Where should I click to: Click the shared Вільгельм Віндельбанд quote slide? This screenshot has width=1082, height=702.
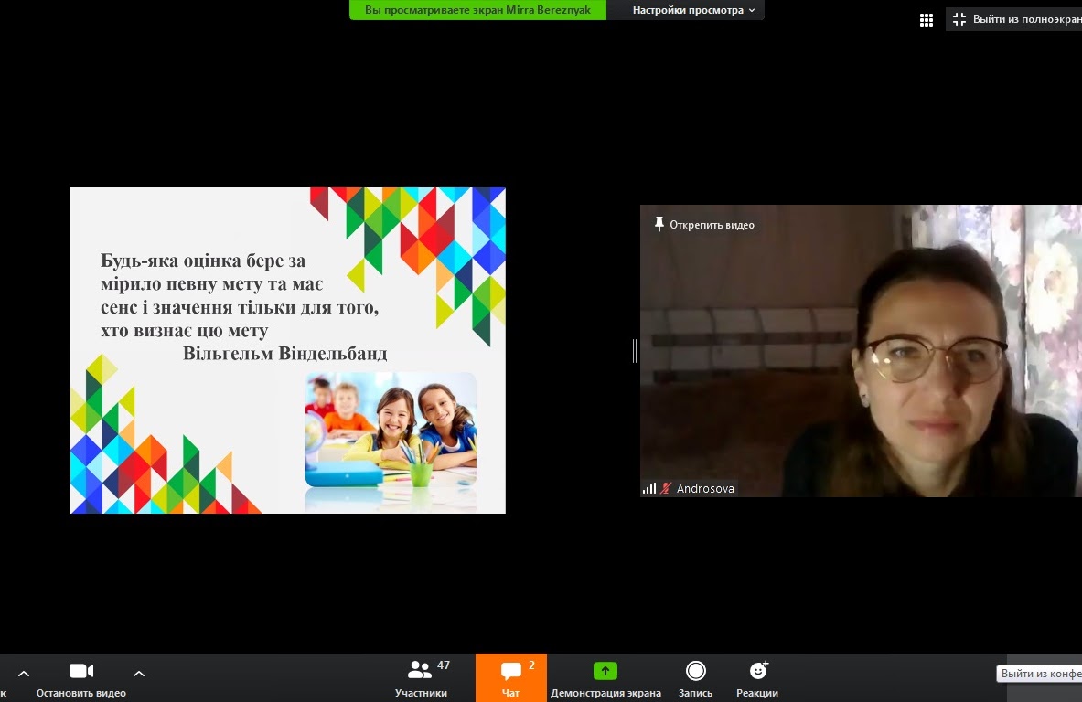point(287,350)
